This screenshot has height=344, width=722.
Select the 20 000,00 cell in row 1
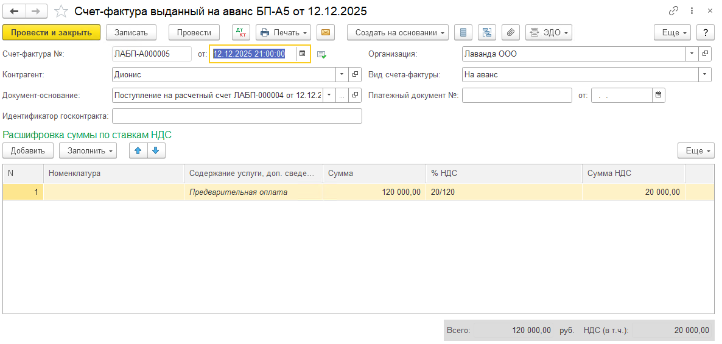pos(634,192)
